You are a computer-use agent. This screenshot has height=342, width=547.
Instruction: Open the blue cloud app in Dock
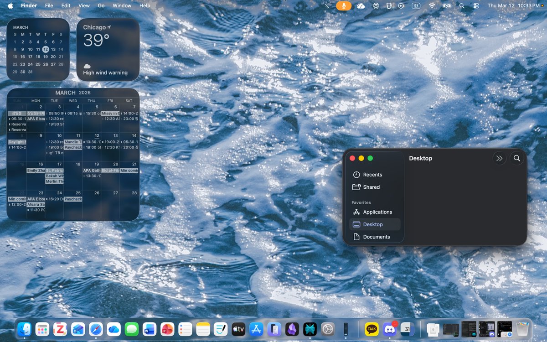(x=114, y=328)
